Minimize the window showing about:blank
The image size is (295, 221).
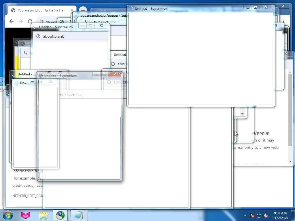[83, 26]
